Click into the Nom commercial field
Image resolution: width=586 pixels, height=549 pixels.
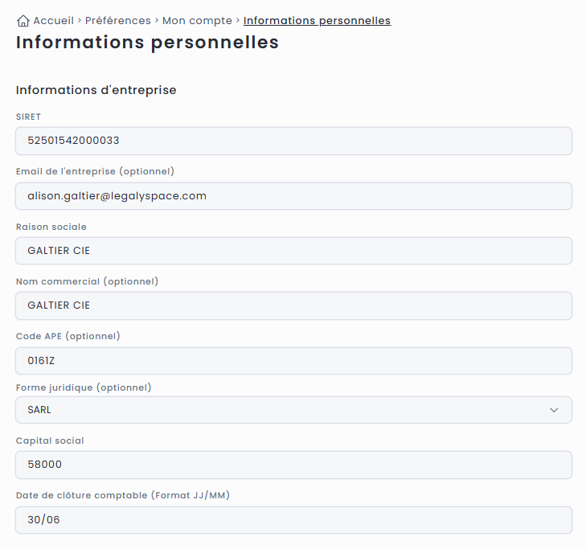coord(293,305)
